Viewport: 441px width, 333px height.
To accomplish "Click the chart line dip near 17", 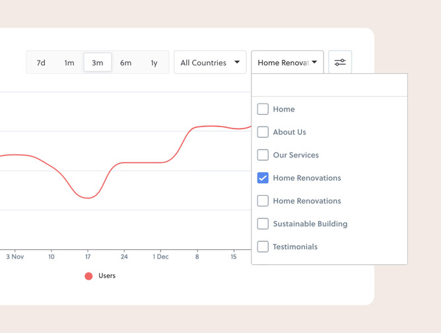I will [88, 198].
